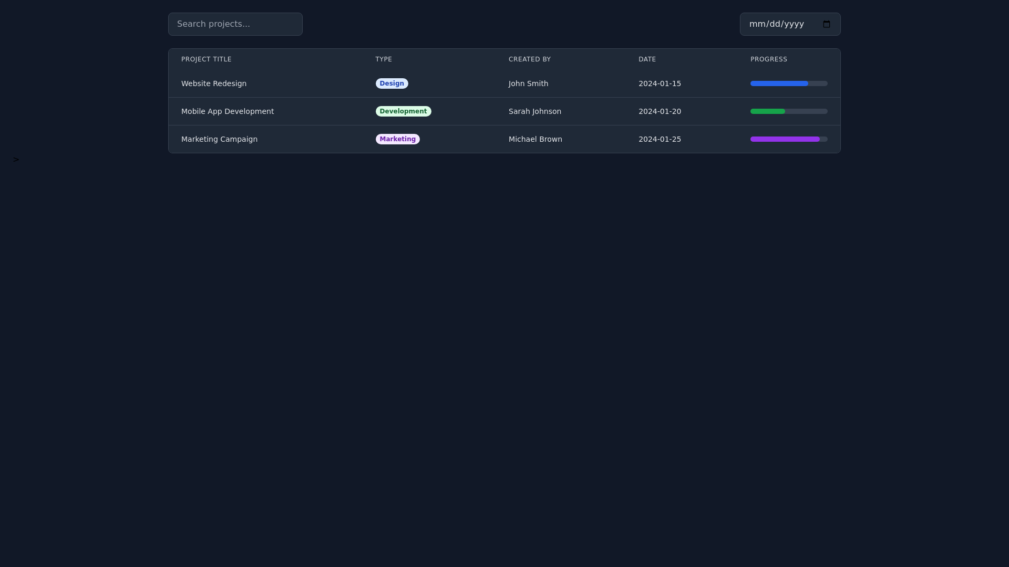Click the purple progress bar for Marketing Campaign
Viewport: 1009px width, 567px height.
(x=785, y=139)
